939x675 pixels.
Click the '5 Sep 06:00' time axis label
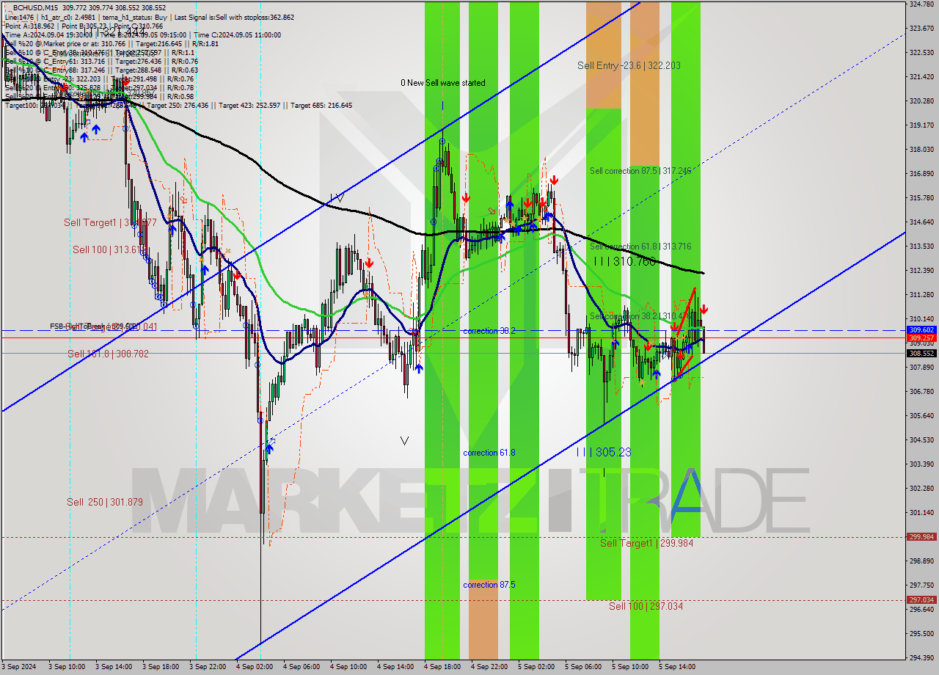coord(583,667)
